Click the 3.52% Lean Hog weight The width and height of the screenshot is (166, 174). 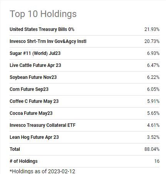pyautogui.click(x=153, y=137)
